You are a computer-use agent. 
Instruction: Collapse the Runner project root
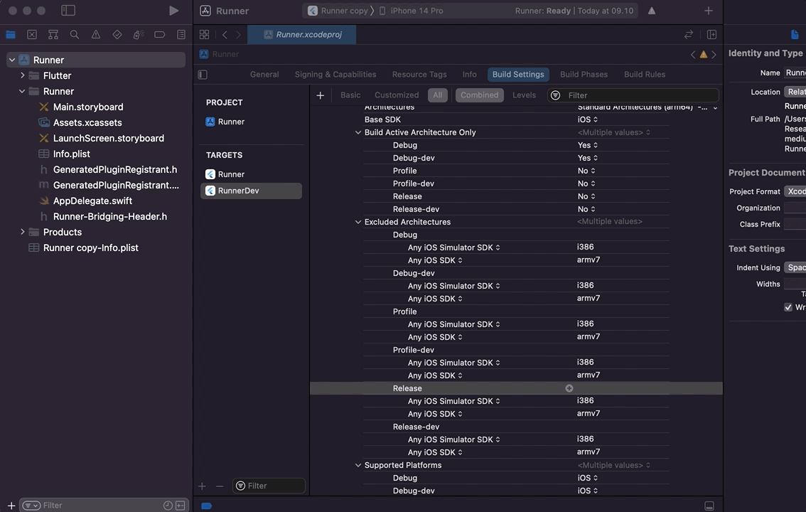pyautogui.click(x=12, y=60)
